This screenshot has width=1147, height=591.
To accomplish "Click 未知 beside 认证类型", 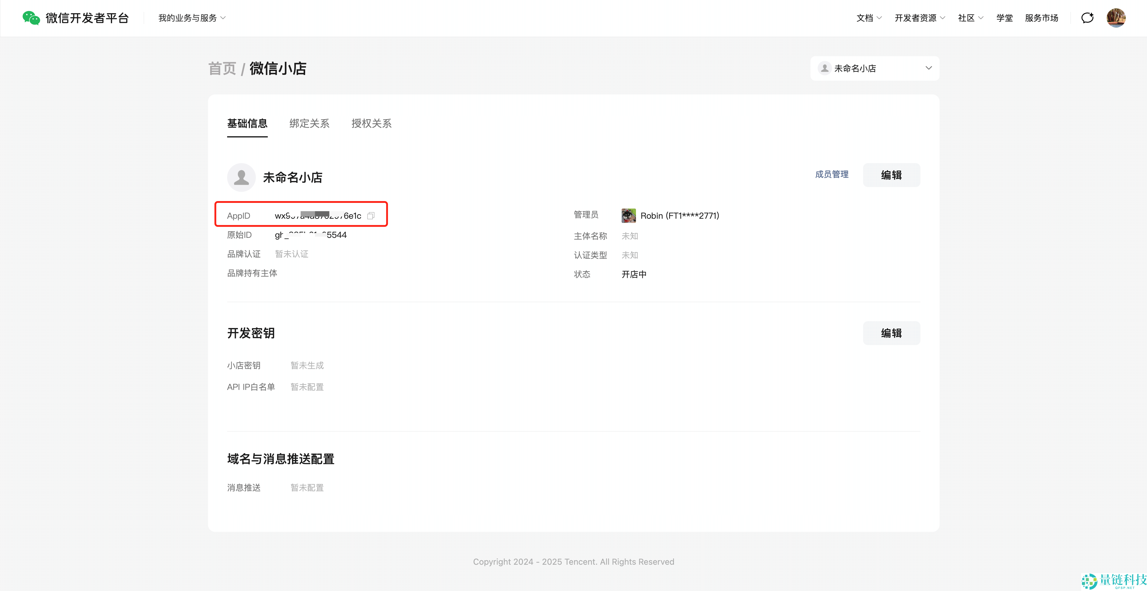I will 630,255.
